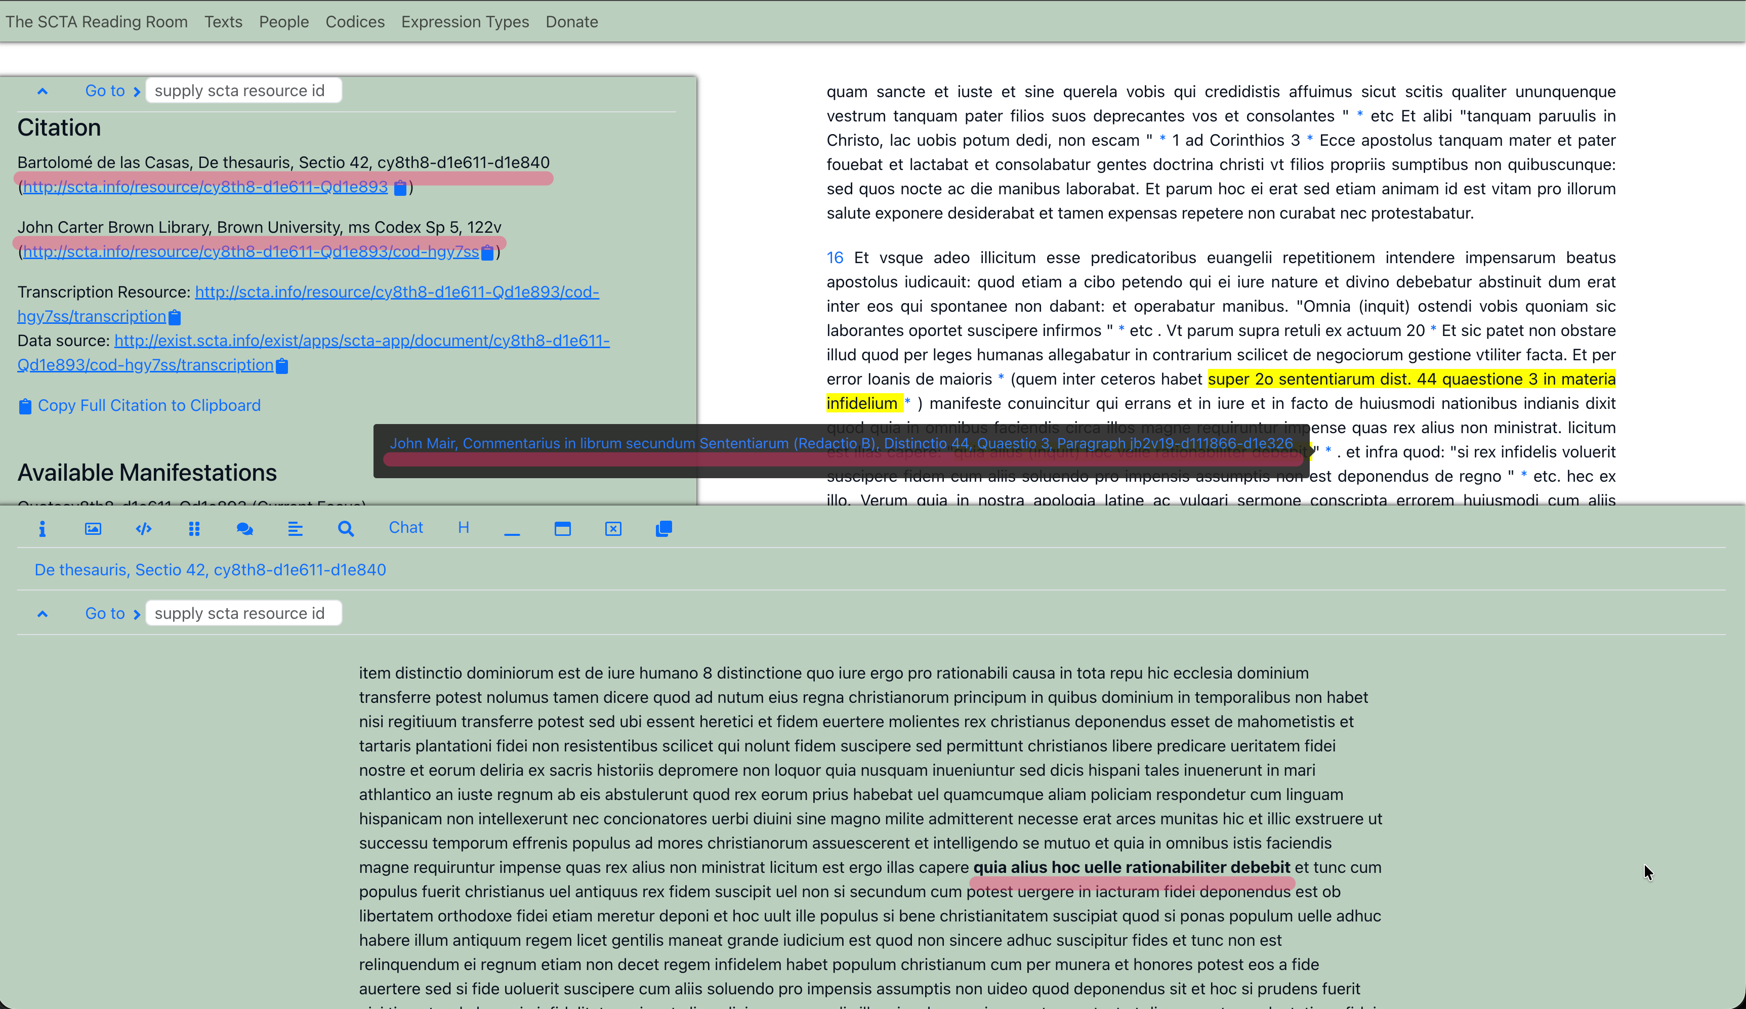Open the Codices menu item
This screenshot has width=1746, height=1009.
[355, 21]
